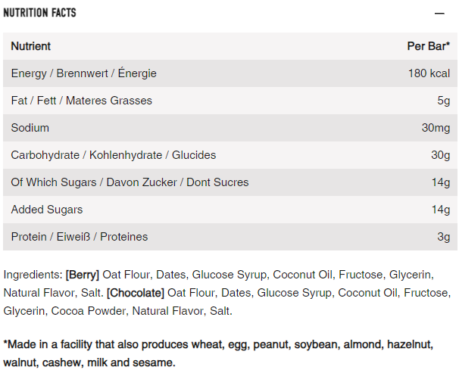
Task: Click the 3g protein value
Action: 444,237
